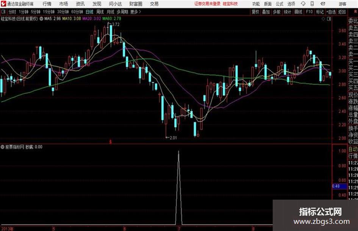Click the 标记 mark toolbar button

coord(320,12)
